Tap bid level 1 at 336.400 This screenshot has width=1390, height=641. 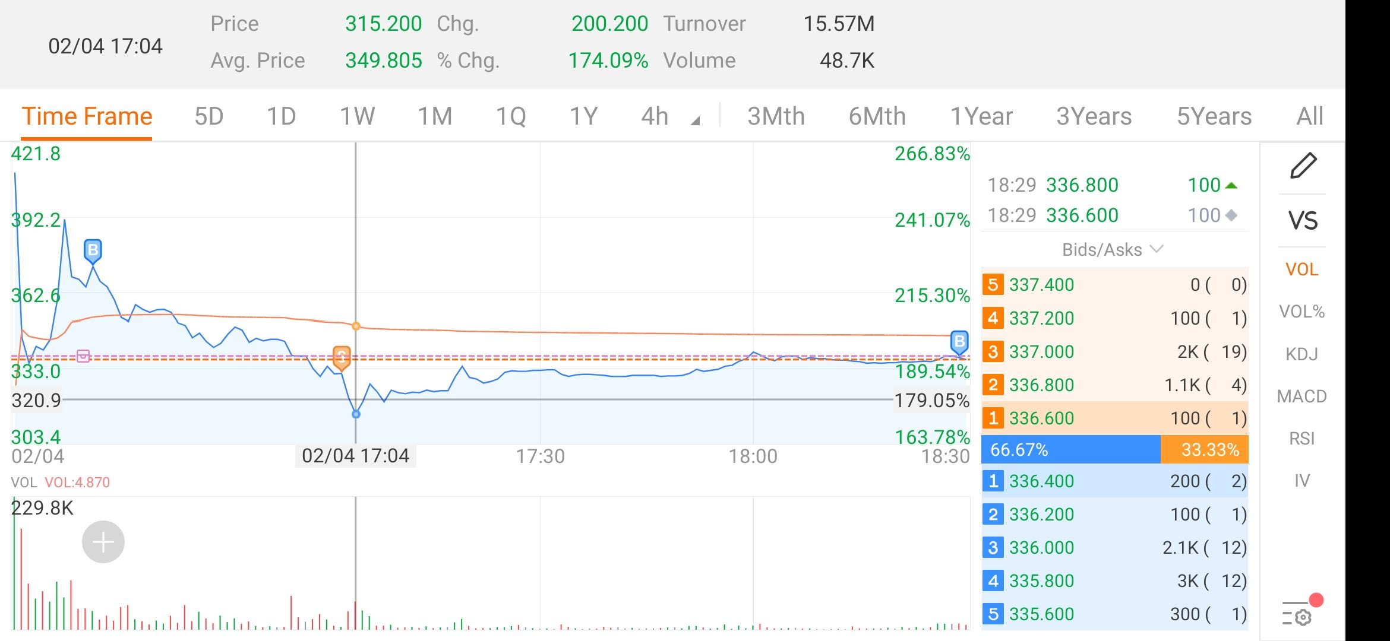(x=1115, y=481)
